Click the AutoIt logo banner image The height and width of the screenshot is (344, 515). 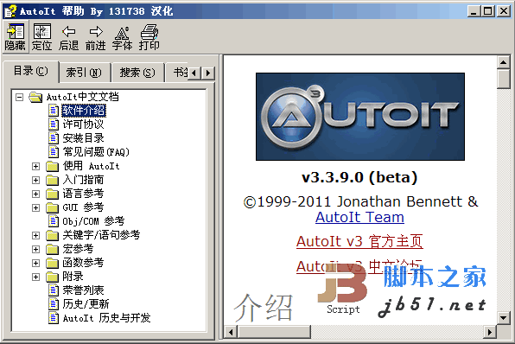[x=360, y=117]
